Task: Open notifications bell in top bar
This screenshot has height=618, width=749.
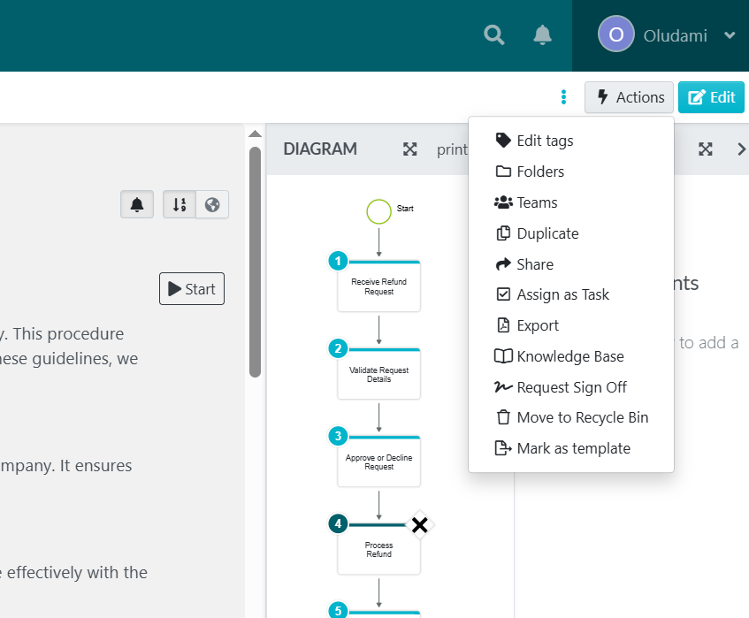Action: click(542, 35)
